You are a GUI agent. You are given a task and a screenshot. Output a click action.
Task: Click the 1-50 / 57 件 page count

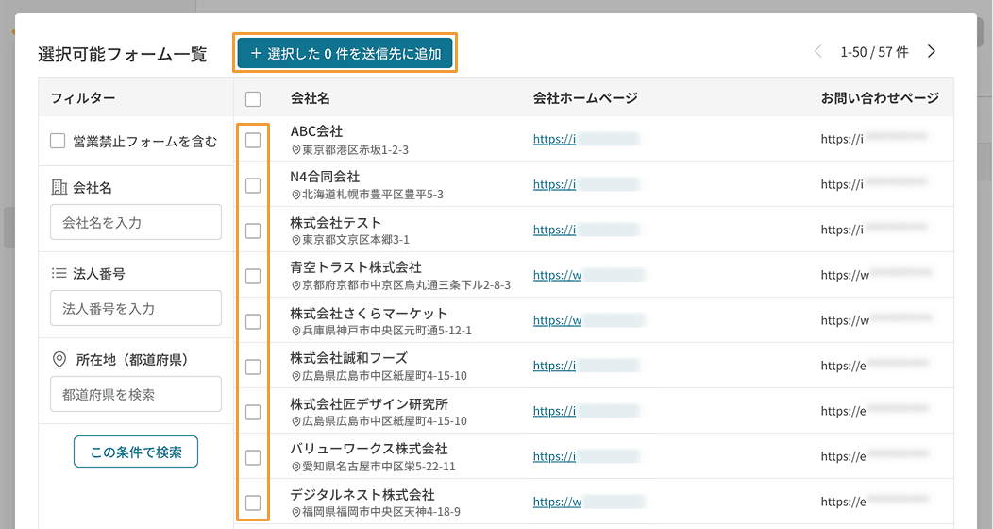coord(874,52)
